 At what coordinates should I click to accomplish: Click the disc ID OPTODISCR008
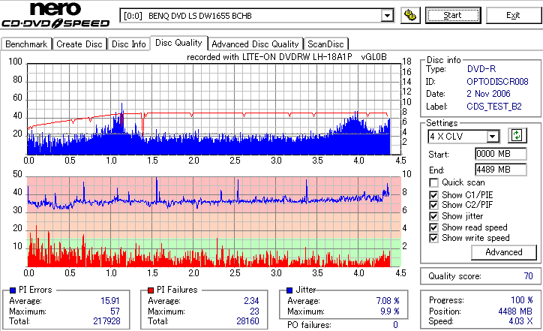(x=497, y=82)
